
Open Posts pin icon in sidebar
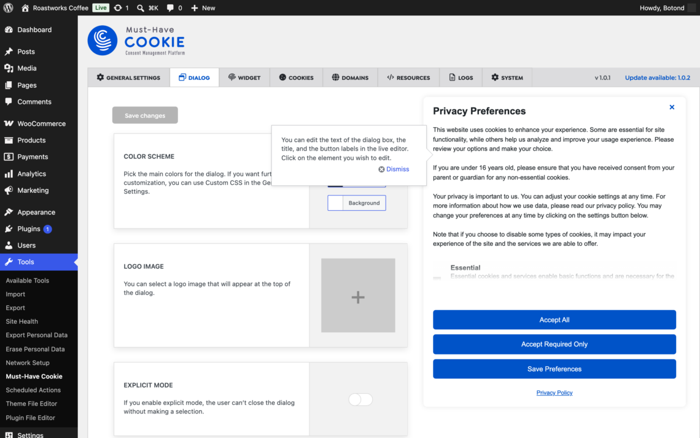9,52
